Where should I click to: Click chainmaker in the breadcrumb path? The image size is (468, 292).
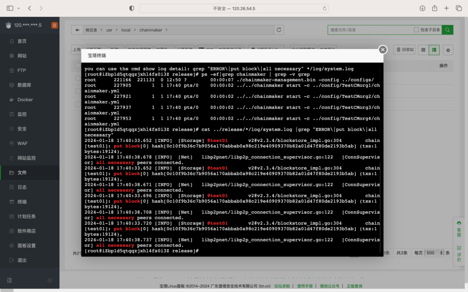(151, 30)
